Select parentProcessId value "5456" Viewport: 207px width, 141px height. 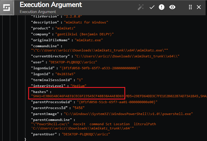tap(78, 108)
